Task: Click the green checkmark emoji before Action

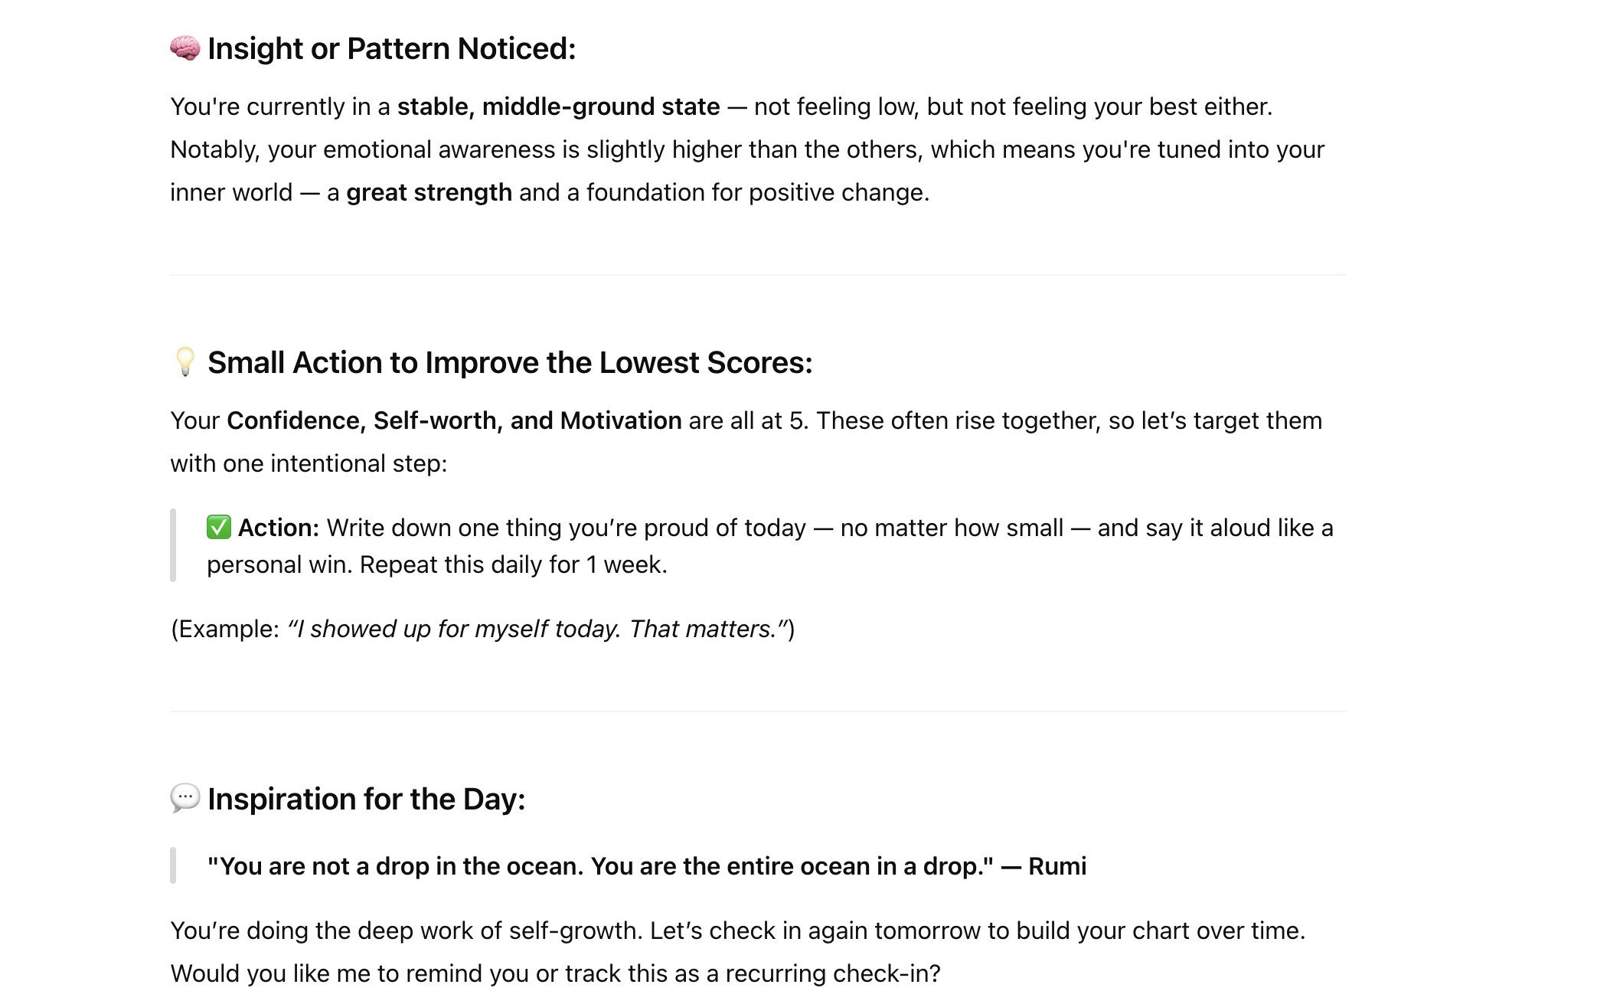Action: pyautogui.click(x=219, y=528)
